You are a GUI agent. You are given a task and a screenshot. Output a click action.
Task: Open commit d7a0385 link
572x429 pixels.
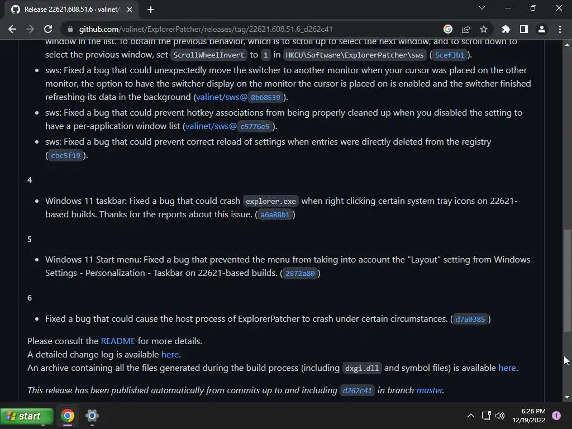tap(470, 319)
